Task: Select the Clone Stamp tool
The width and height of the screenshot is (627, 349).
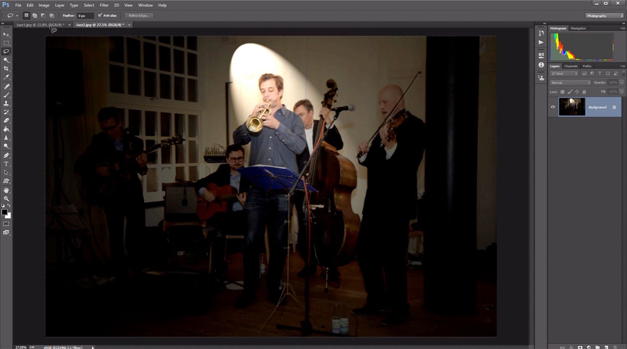Action: click(x=6, y=103)
